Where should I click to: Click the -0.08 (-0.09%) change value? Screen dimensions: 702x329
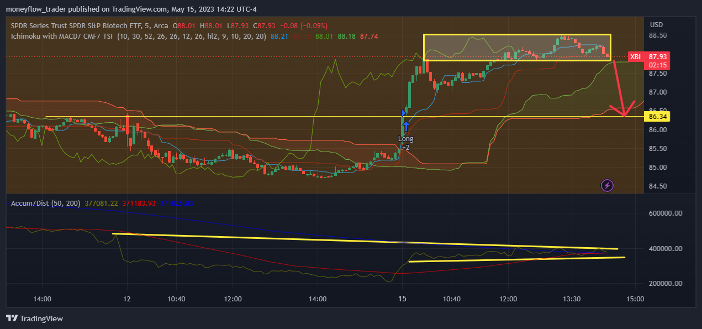[x=303, y=25]
